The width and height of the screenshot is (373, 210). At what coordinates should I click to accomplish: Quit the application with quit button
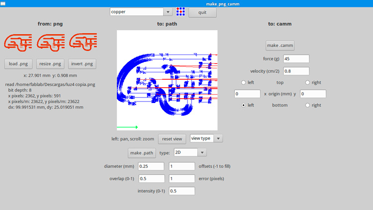tap(202, 12)
